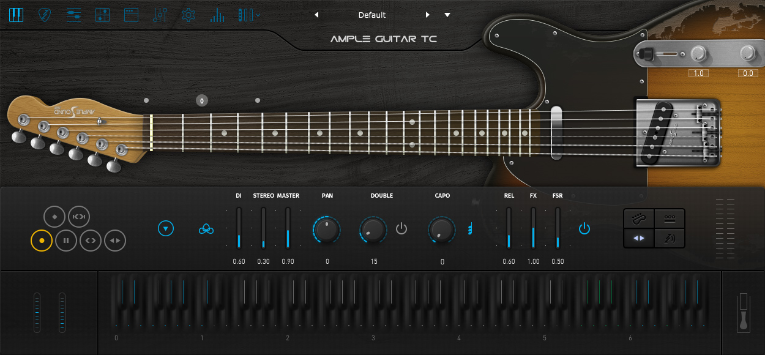Open the tab player panel icon
Image resolution: width=765 pixels, height=355 pixels.
click(x=131, y=15)
